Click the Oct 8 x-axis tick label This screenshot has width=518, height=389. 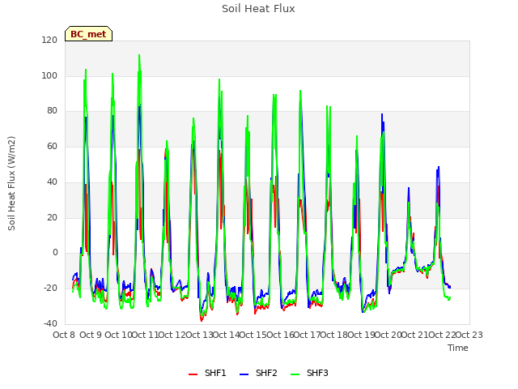[64, 335]
